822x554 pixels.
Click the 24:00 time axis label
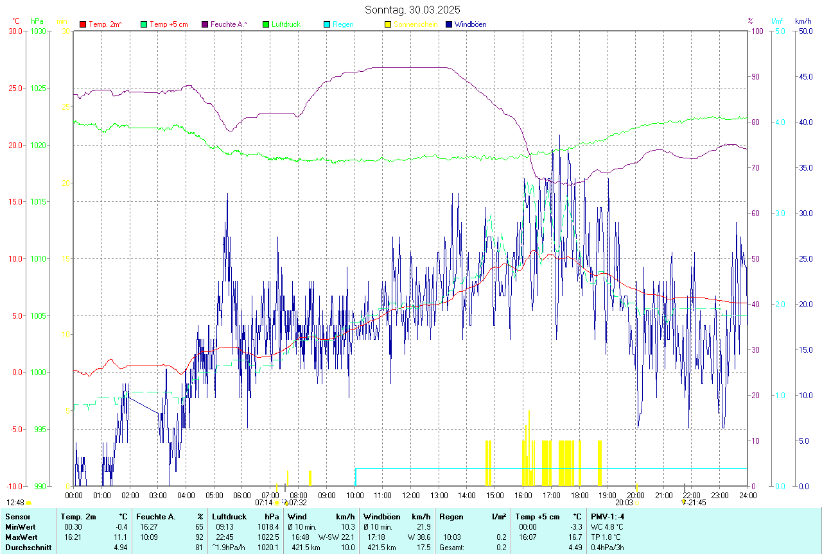point(748,495)
